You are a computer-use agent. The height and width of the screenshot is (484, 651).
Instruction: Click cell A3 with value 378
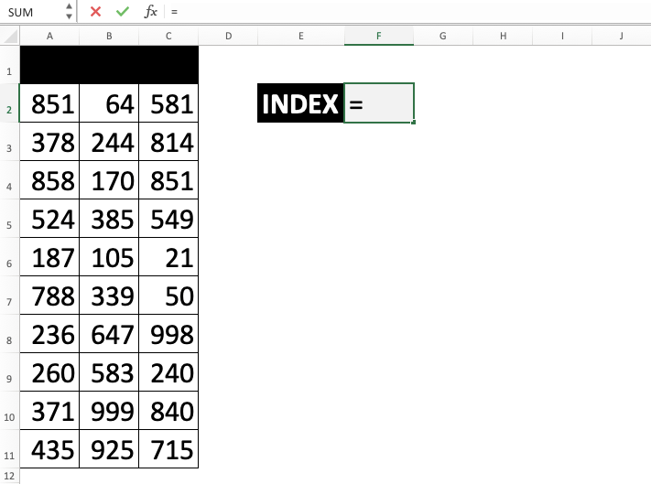point(49,142)
